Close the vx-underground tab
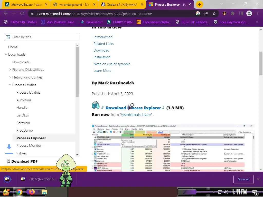Image resolution: width=263 pixels, height=197 pixels. point(94,5)
